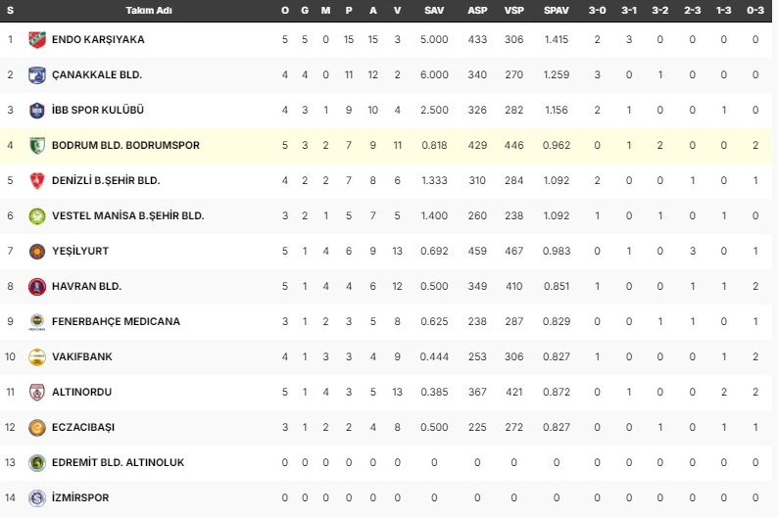Click the Bodrum Bld. Bodrumspor logo
The height and width of the screenshot is (517, 778).
click(37, 145)
